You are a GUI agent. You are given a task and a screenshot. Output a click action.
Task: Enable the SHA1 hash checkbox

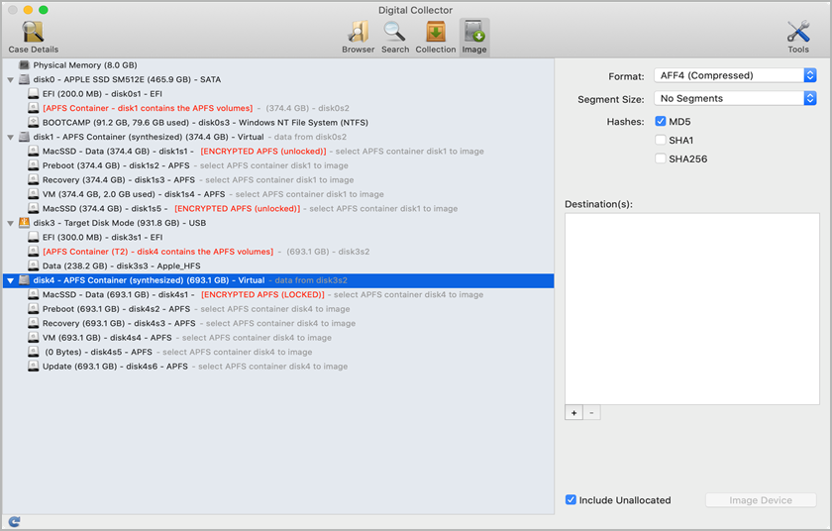point(661,140)
